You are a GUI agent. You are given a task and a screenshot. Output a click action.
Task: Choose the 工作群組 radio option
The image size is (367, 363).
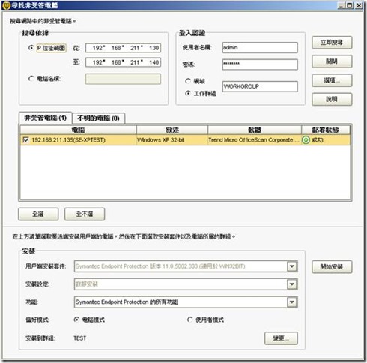pos(188,93)
